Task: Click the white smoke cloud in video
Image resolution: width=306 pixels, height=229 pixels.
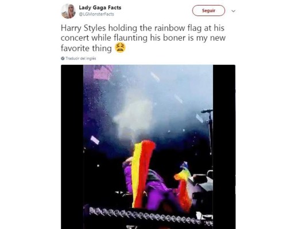Action: [x=135, y=115]
